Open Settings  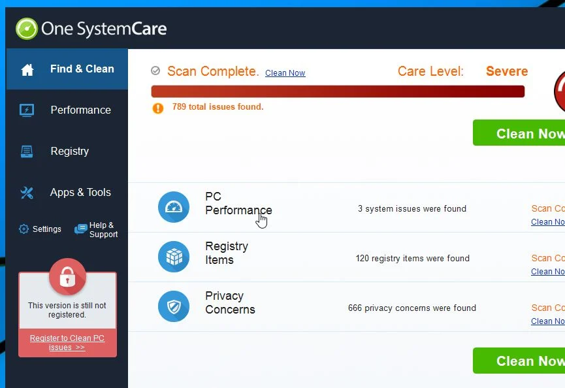point(40,229)
